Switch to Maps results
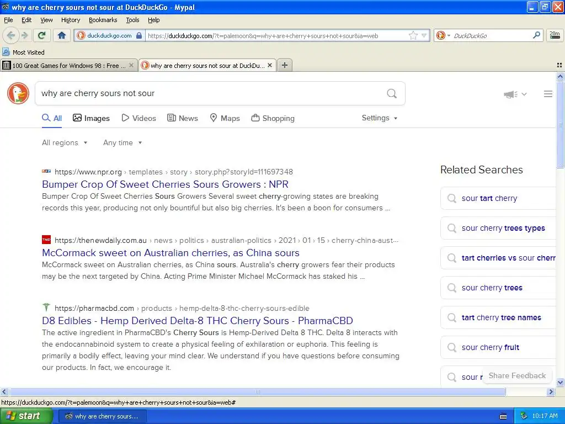 click(225, 118)
